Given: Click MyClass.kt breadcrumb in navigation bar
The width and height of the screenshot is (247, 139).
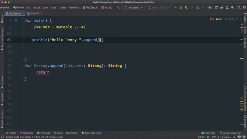Looking at the screenshot, I should (91, 7).
